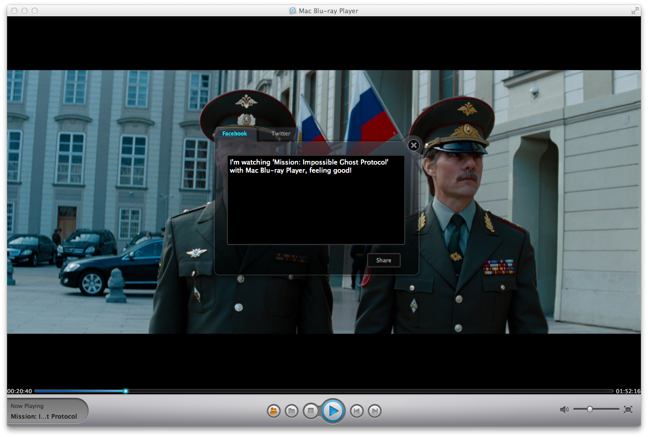
Task: Click the volume slider knob
Action: 590,409
